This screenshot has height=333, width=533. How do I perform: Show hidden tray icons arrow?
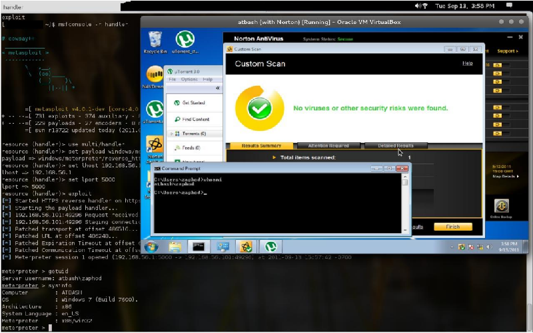click(x=452, y=247)
